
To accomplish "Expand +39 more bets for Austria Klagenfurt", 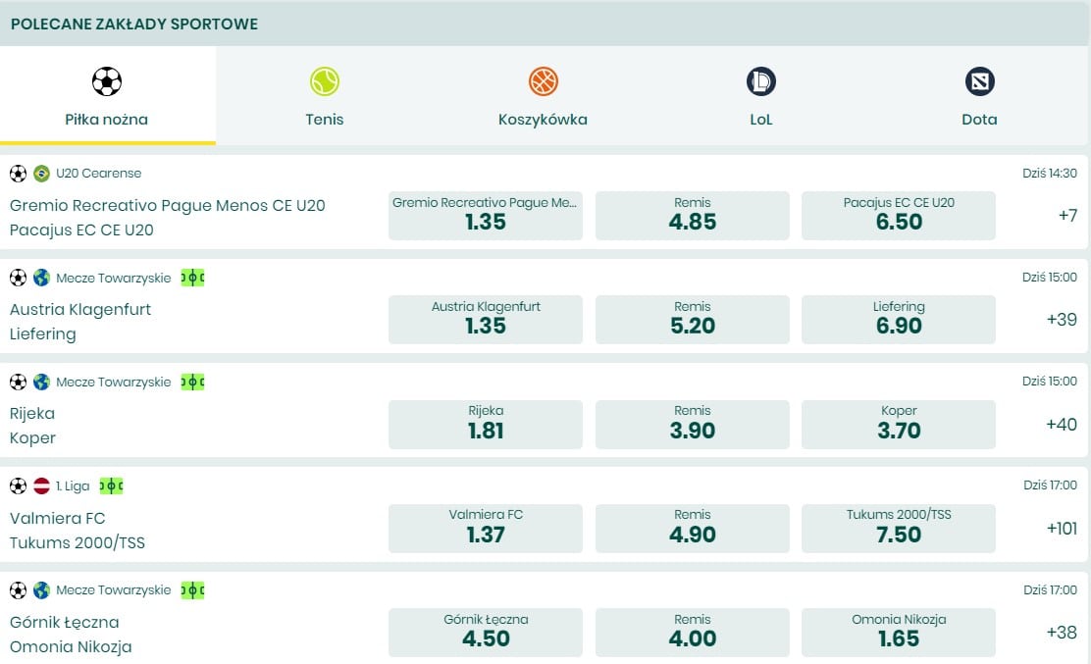I will coord(1062,320).
